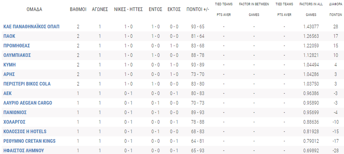
Task: Click the ΚΟΛΟΣΣΟΣ H HOTELS link
Action: coord(25,131)
